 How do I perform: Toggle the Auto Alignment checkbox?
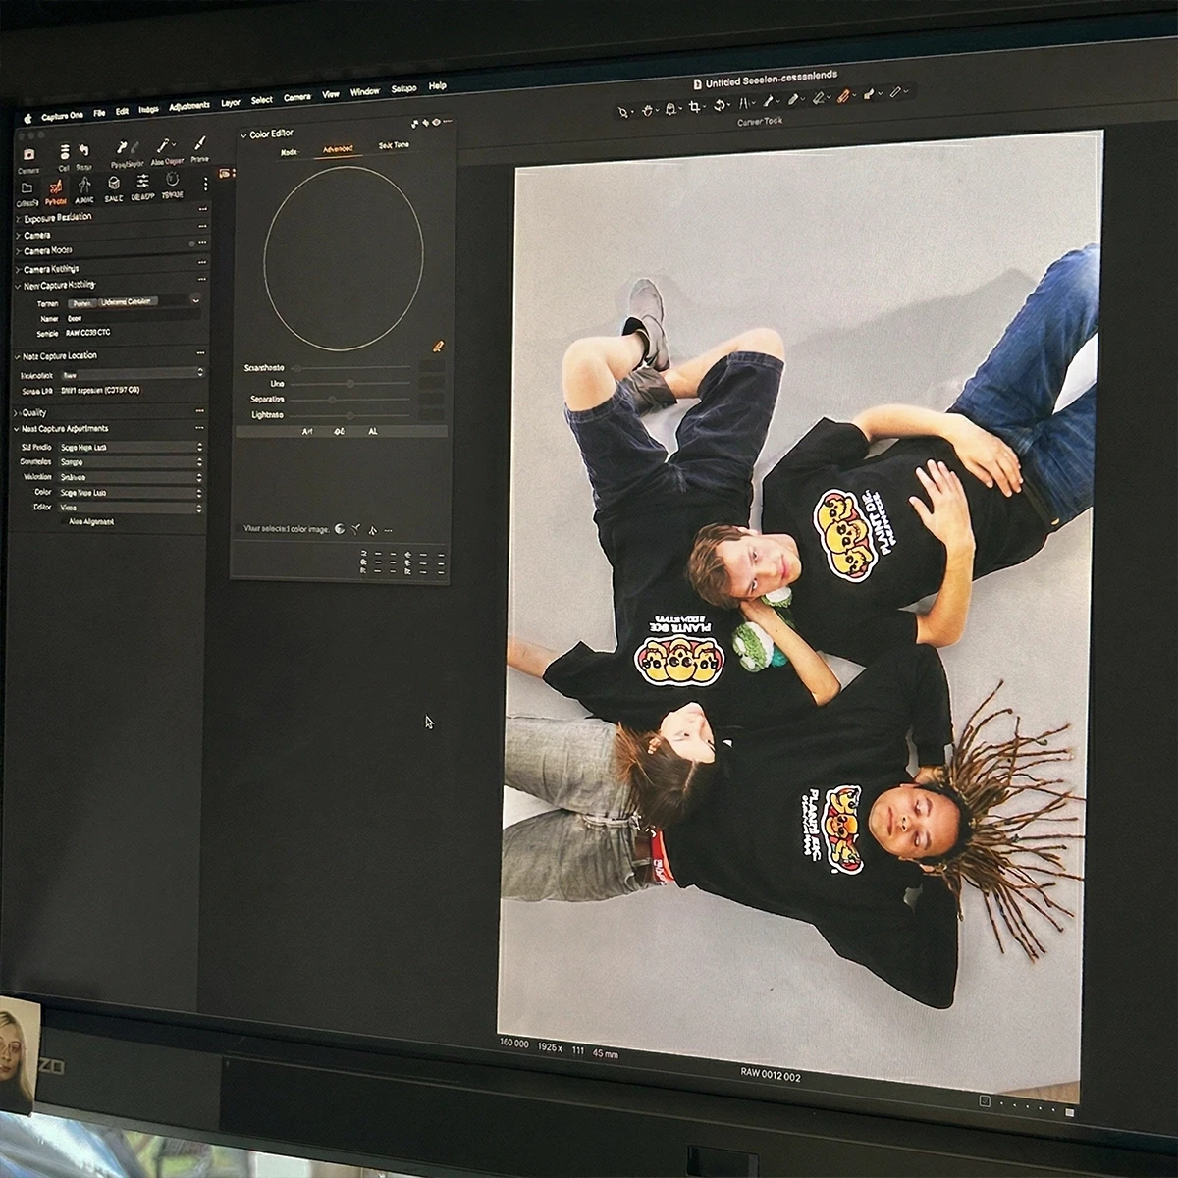pyautogui.click(x=64, y=522)
